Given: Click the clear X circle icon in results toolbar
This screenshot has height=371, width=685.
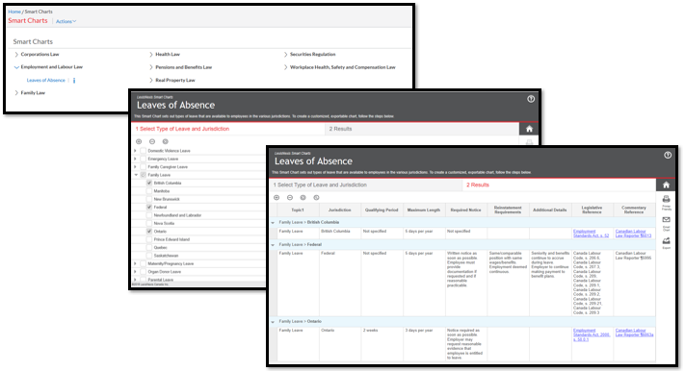Looking at the screenshot, I should point(303,197).
